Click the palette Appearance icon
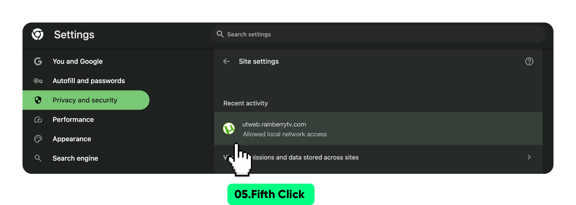 [38, 139]
